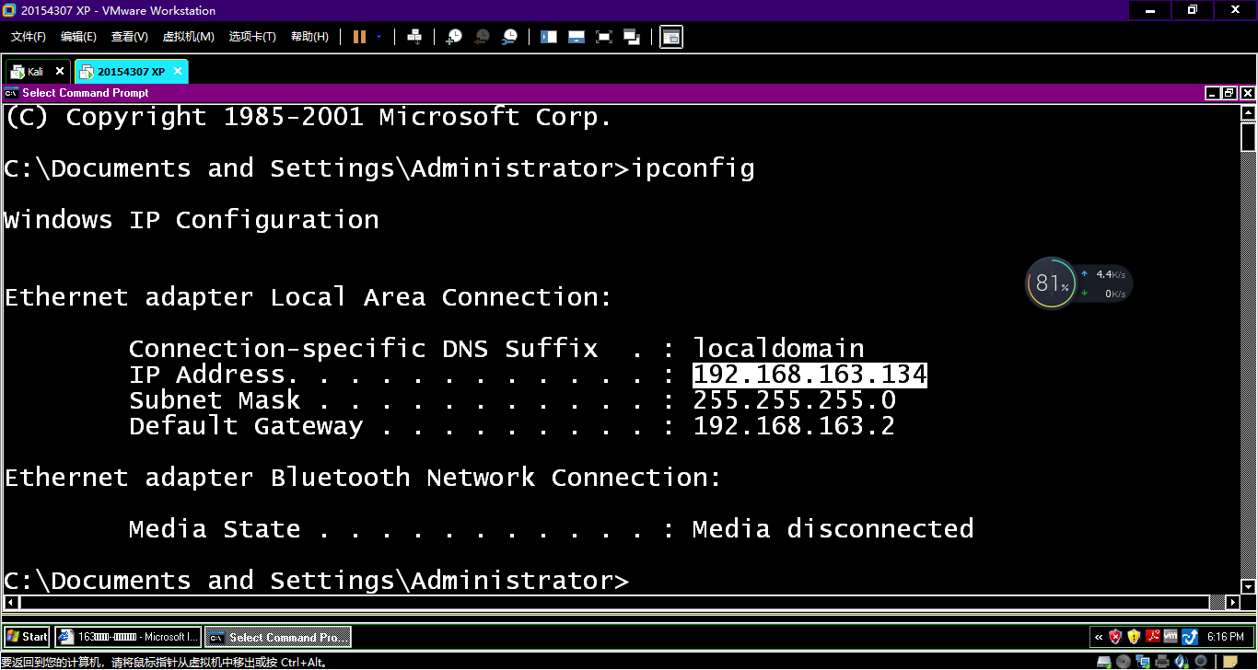Open the snapshot manager wrench-clock icon
Viewport: 1258px width, 670px height.
(x=509, y=37)
